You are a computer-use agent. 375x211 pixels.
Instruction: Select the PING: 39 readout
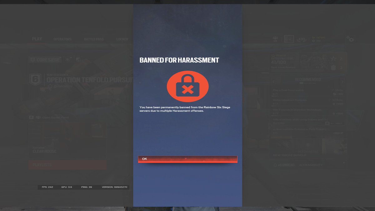pyautogui.click(x=87, y=187)
